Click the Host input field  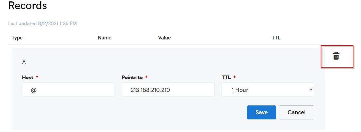point(68,90)
